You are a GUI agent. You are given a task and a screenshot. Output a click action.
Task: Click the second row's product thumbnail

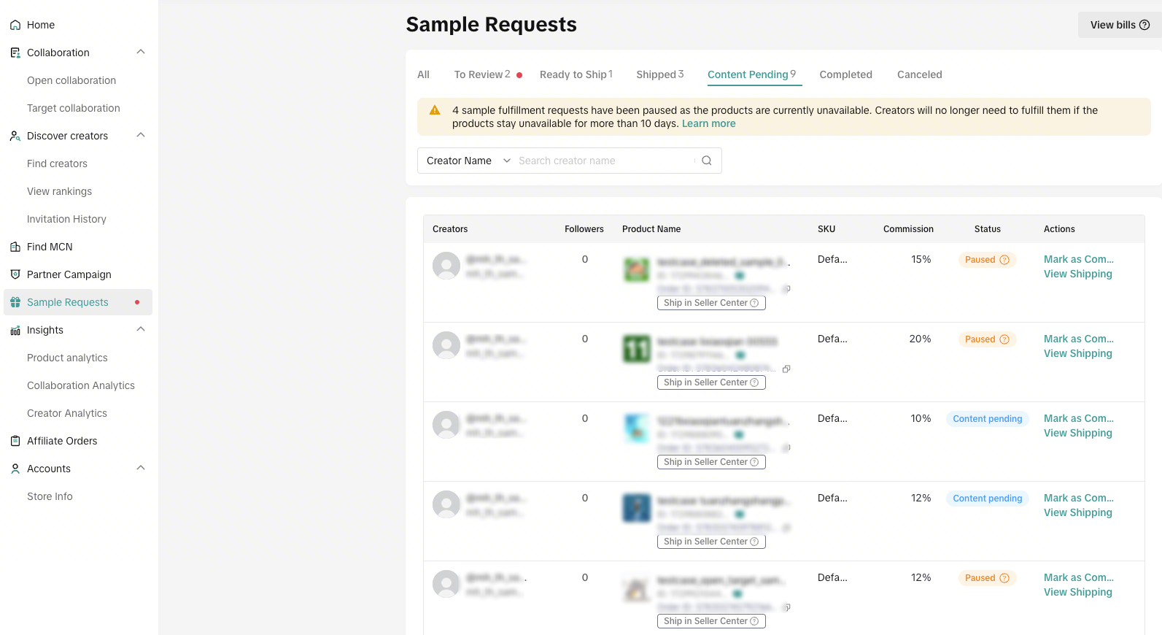coord(636,349)
